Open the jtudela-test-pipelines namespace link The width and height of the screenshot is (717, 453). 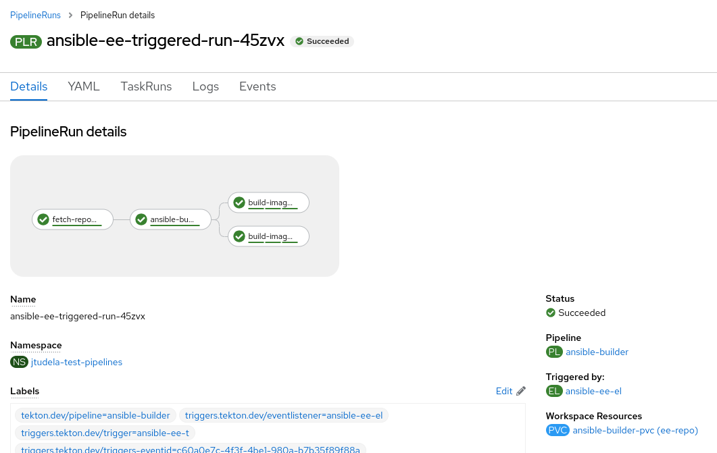click(x=76, y=362)
